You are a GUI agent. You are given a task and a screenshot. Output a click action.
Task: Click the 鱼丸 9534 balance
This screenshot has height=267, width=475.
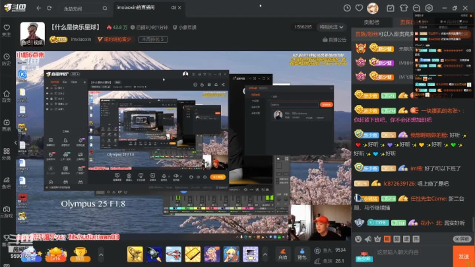tap(331, 250)
